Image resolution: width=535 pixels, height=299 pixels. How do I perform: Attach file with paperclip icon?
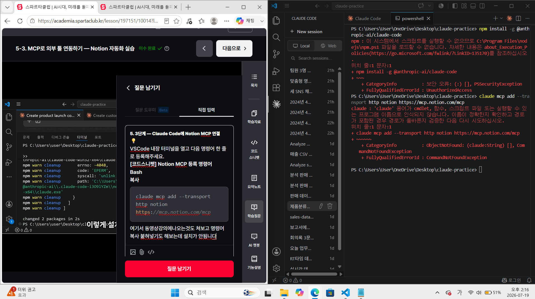(142, 252)
